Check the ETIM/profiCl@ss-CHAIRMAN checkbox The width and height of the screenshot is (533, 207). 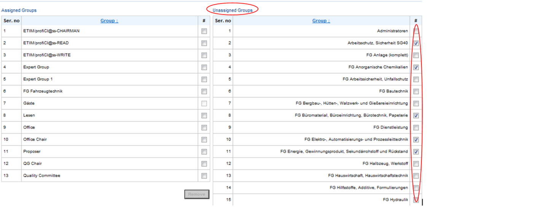pos(204,31)
